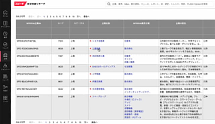Click the ステータス column header
Image resolution: width=215 pixels, height=124 pixels.
(x=79, y=23)
